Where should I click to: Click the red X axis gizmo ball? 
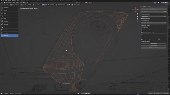135,8
